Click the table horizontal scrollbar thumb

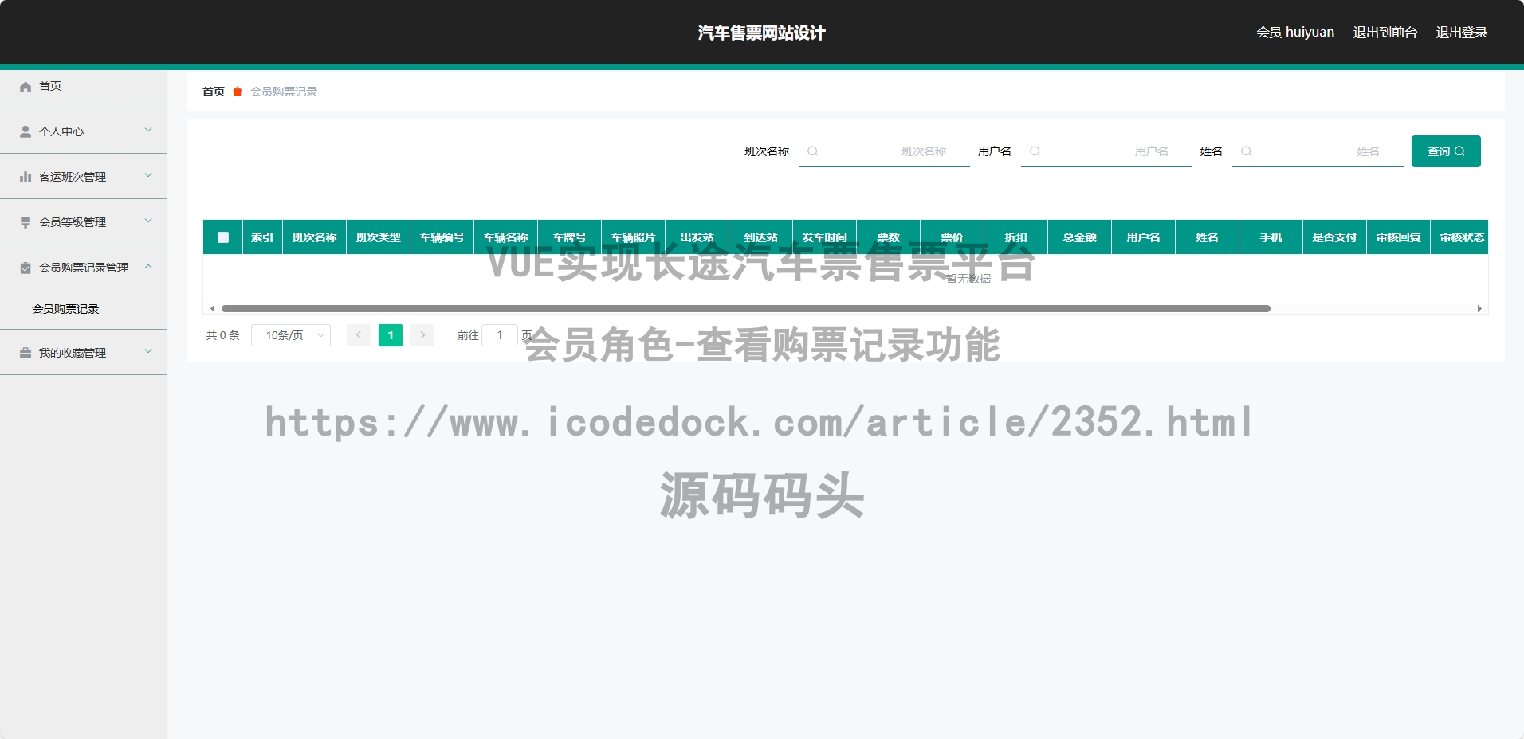click(746, 308)
